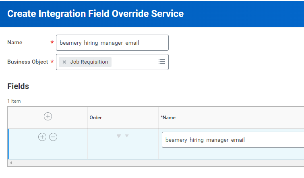304x178 pixels.
Task: Click move-down-one arrow in Order column
Action: 127,136
